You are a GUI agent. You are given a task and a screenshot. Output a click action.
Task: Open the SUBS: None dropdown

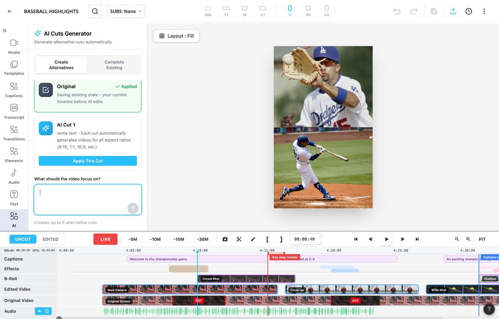tap(126, 11)
